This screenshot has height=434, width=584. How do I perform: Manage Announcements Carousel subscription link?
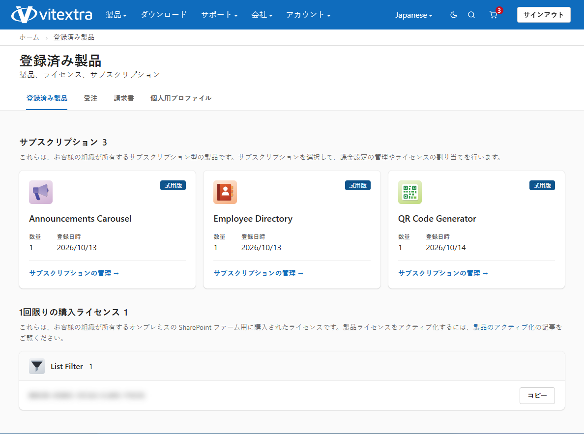point(74,273)
